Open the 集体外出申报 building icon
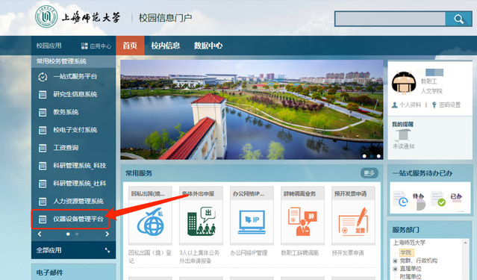 point(201,221)
